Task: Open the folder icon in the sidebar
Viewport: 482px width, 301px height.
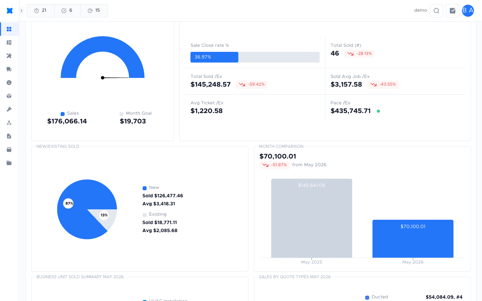Action: 9,163
